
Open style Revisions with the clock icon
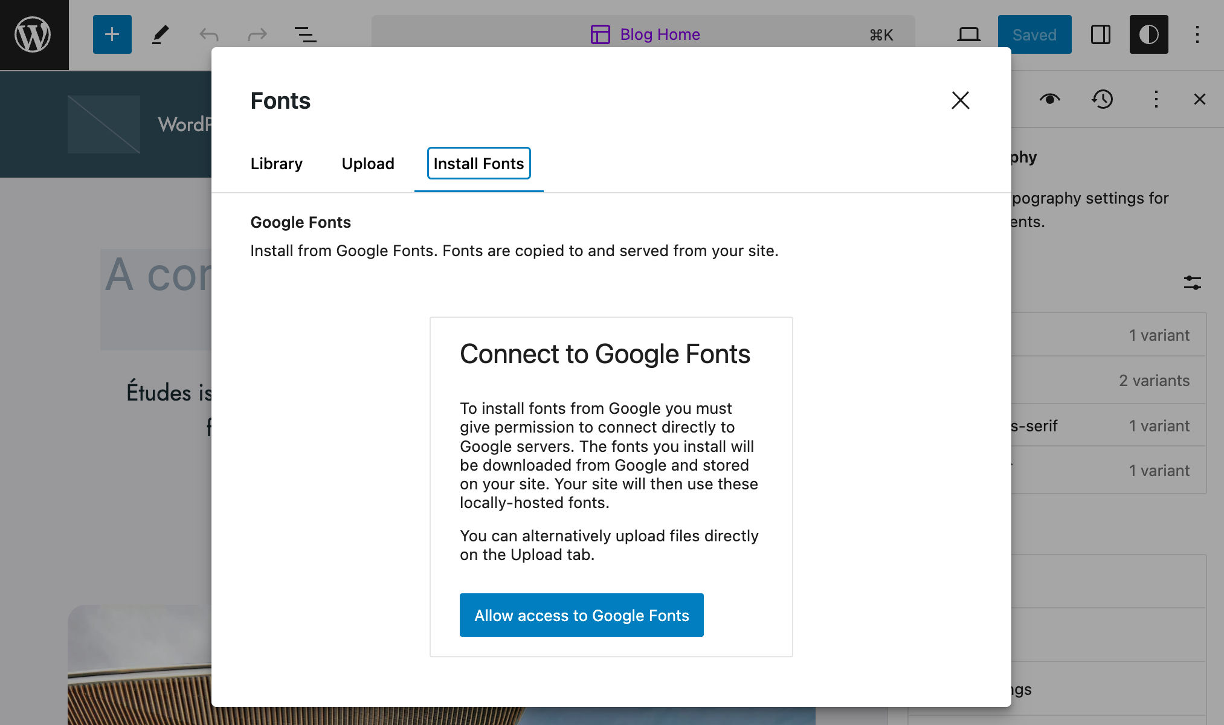(x=1103, y=99)
